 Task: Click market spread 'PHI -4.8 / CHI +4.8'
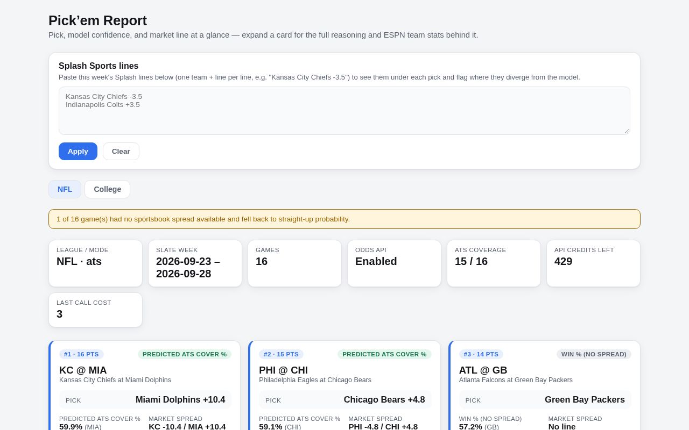[x=383, y=426]
